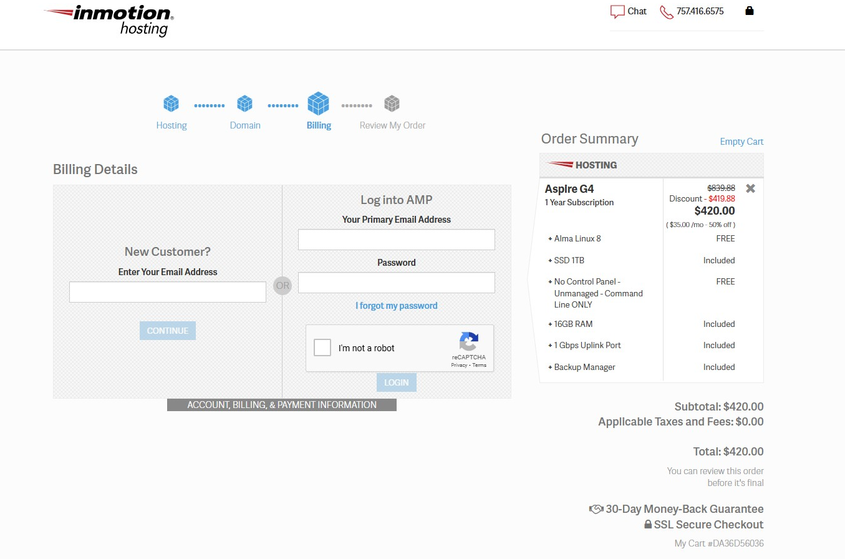845x559 pixels.
Task: Select the Billing step label
Action: pyautogui.click(x=319, y=125)
